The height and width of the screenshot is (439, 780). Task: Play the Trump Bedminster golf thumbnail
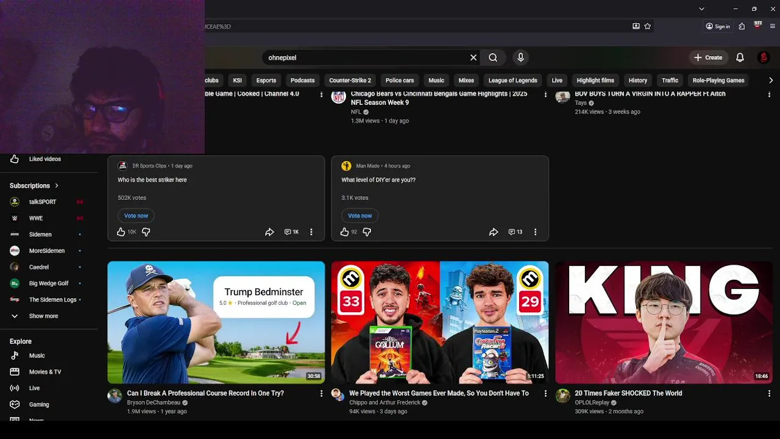216,323
